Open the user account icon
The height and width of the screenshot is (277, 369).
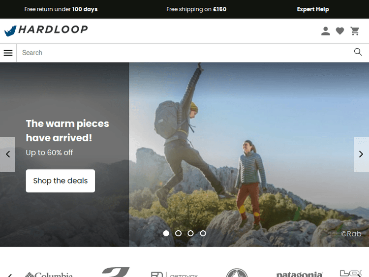[x=326, y=31]
